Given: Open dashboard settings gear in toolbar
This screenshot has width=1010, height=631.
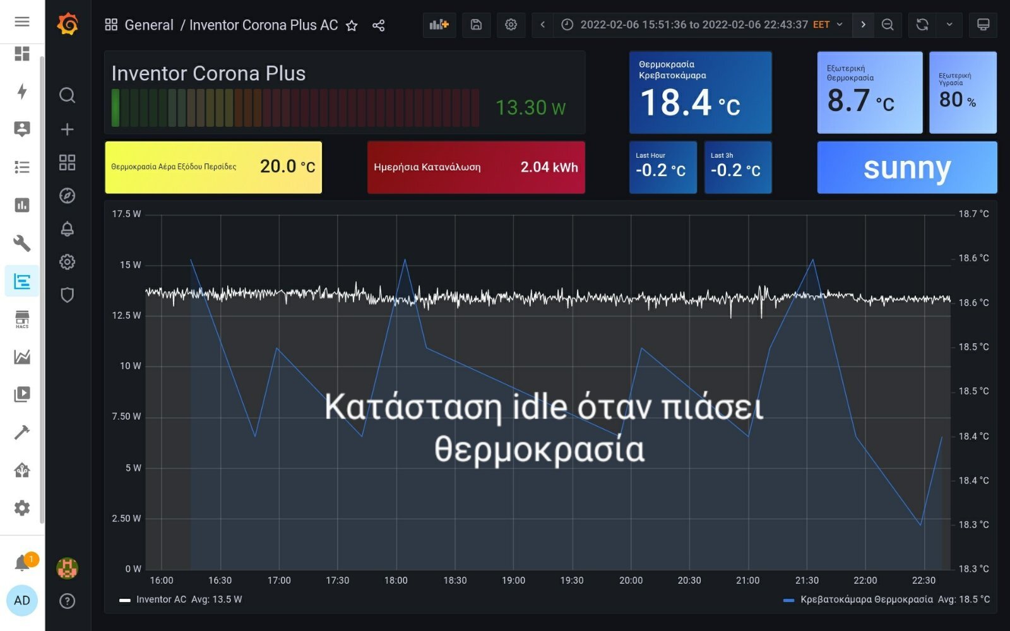Looking at the screenshot, I should [511, 25].
